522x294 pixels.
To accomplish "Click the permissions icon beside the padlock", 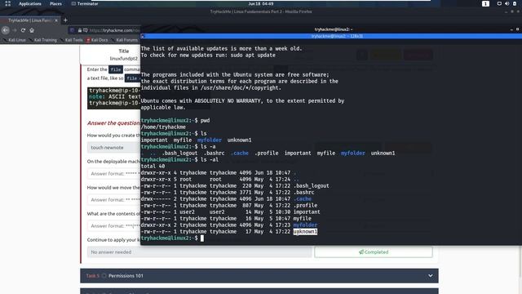I will [x=86, y=30].
